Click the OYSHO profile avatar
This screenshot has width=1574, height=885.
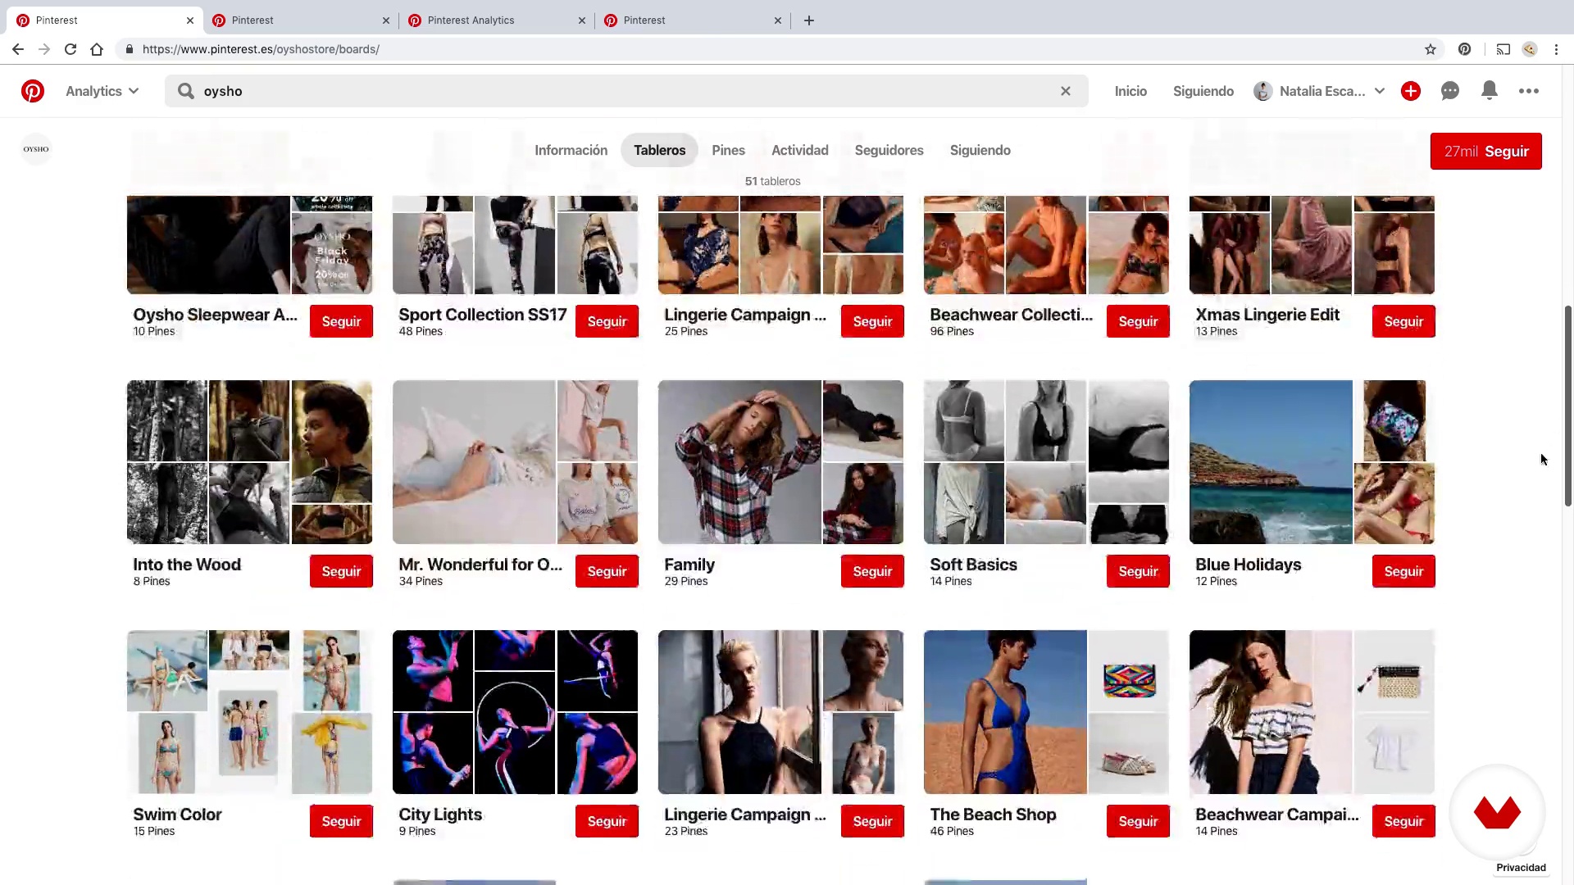point(36,149)
